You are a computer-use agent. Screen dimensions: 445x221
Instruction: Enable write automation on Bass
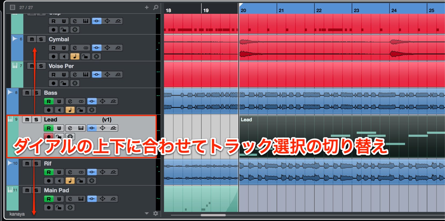(59, 101)
